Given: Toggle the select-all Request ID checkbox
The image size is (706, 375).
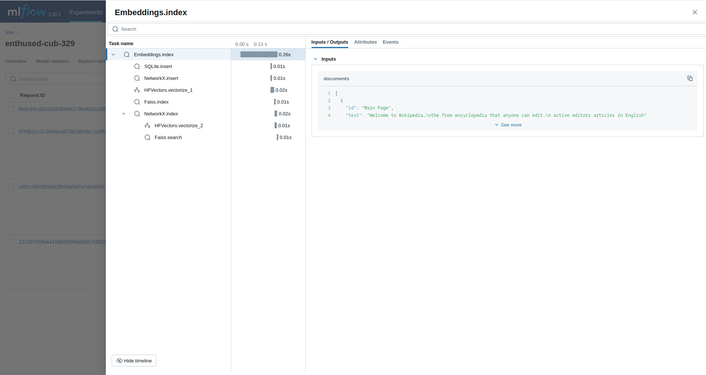Looking at the screenshot, I should pos(11,95).
